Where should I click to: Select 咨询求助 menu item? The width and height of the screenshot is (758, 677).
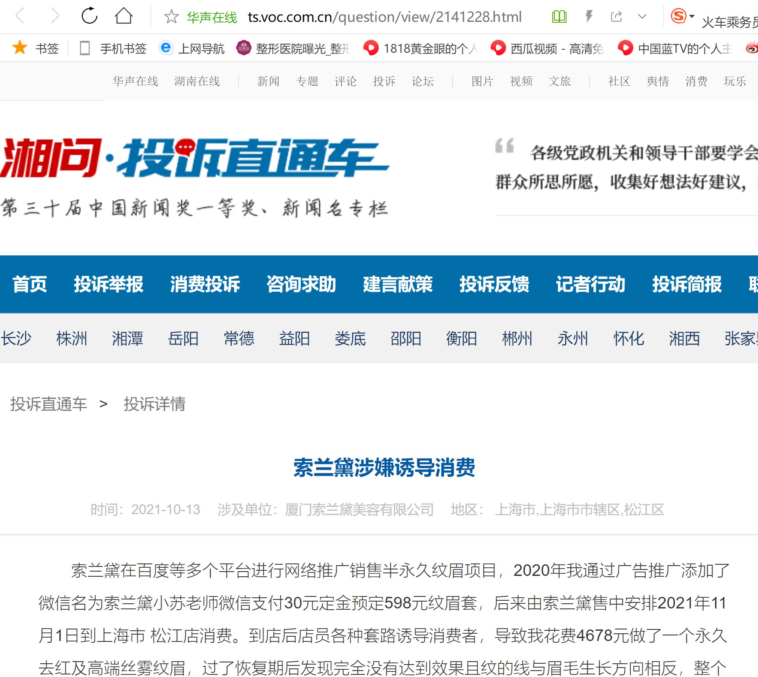click(301, 284)
